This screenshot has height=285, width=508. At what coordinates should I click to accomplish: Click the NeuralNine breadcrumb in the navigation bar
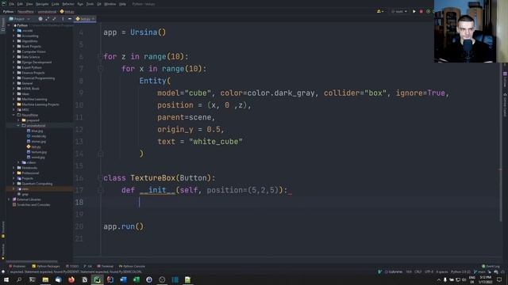(x=25, y=12)
